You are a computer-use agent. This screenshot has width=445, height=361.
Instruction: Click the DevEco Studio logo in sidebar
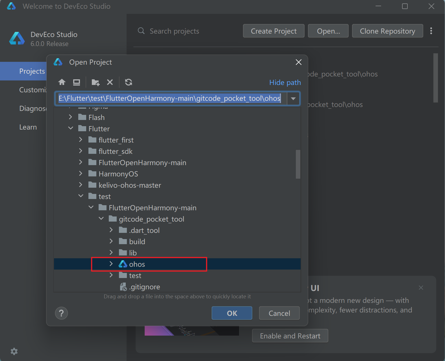(x=17, y=39)
